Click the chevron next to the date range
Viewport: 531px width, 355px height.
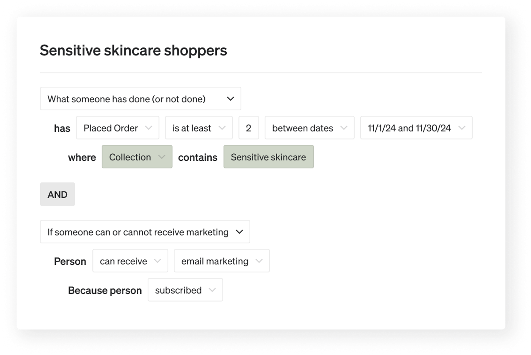(462, 128)
